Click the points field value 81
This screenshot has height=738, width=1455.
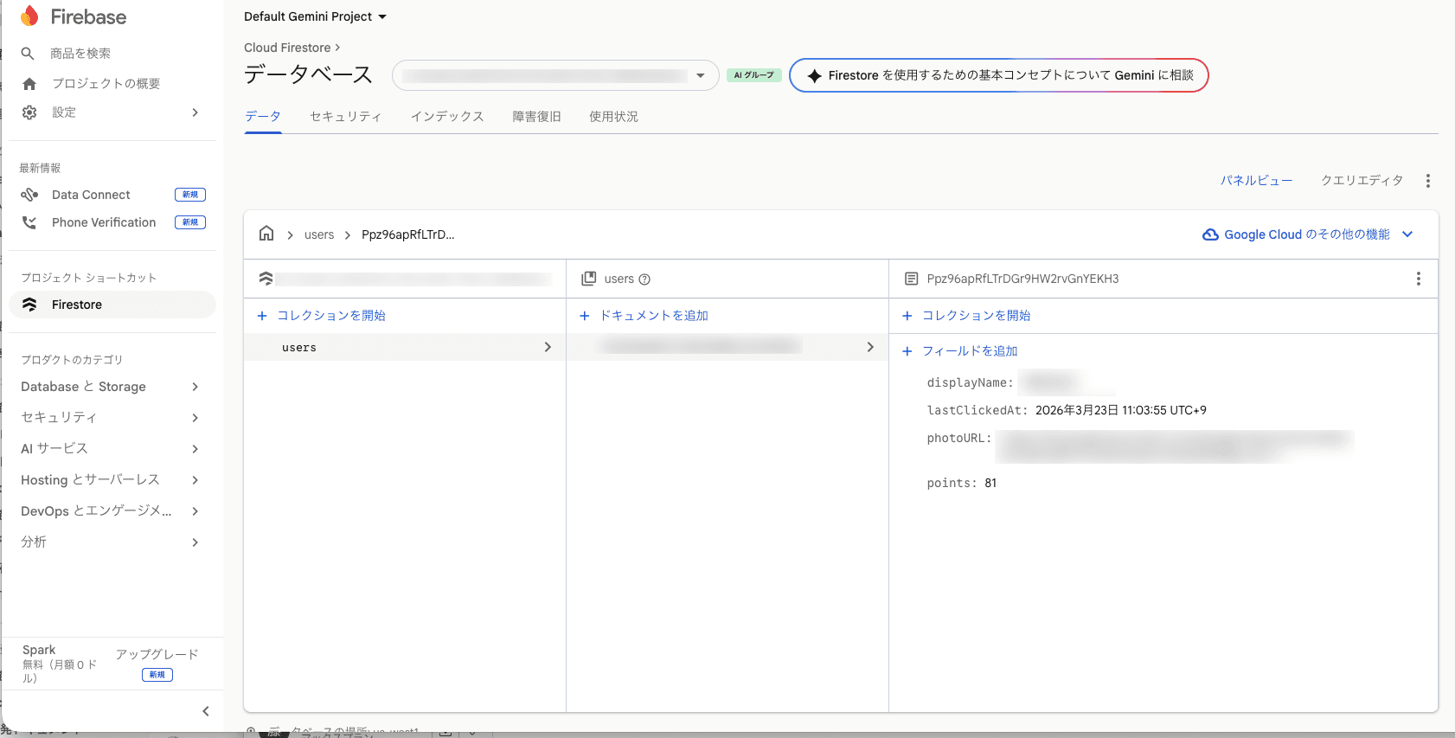coord(990,483)
